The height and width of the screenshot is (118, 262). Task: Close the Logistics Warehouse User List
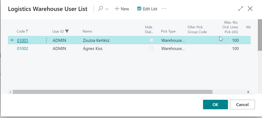tap(250, 9)
